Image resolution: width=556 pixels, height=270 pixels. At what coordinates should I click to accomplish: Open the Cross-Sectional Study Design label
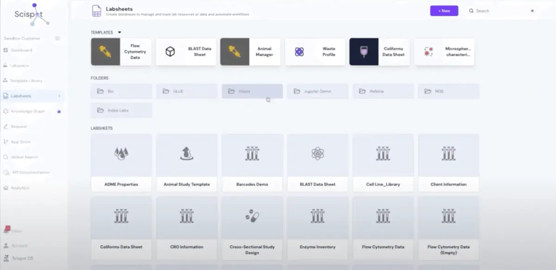coord(252,250)
